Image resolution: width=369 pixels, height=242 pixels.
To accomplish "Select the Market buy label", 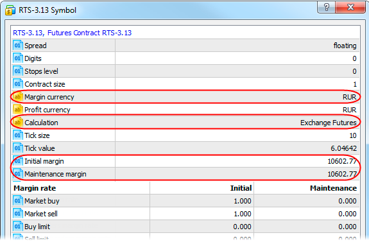I will click(42, 201).
